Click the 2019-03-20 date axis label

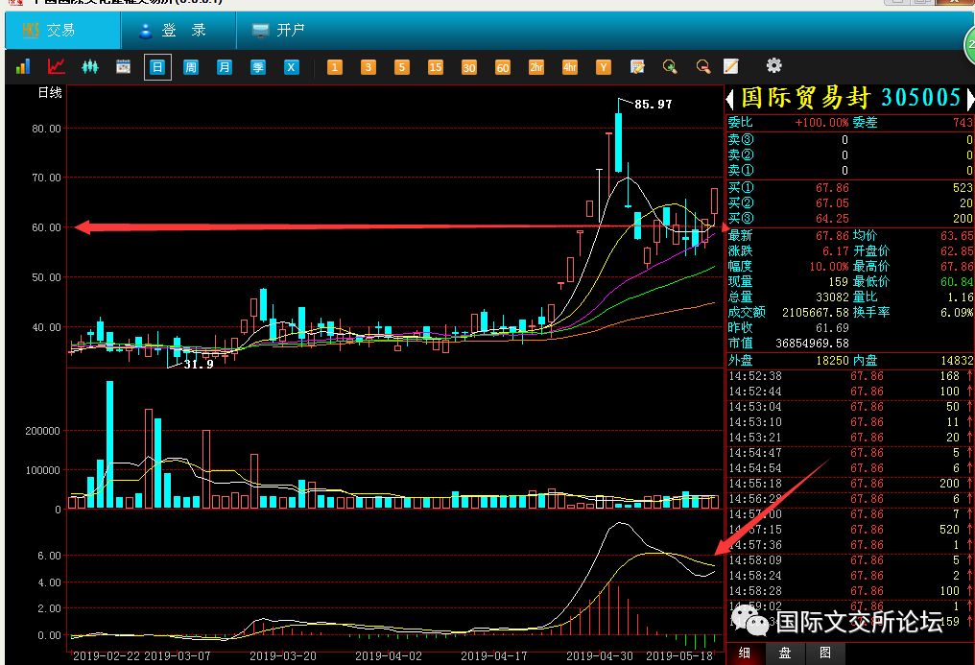[x=283, y=656]
